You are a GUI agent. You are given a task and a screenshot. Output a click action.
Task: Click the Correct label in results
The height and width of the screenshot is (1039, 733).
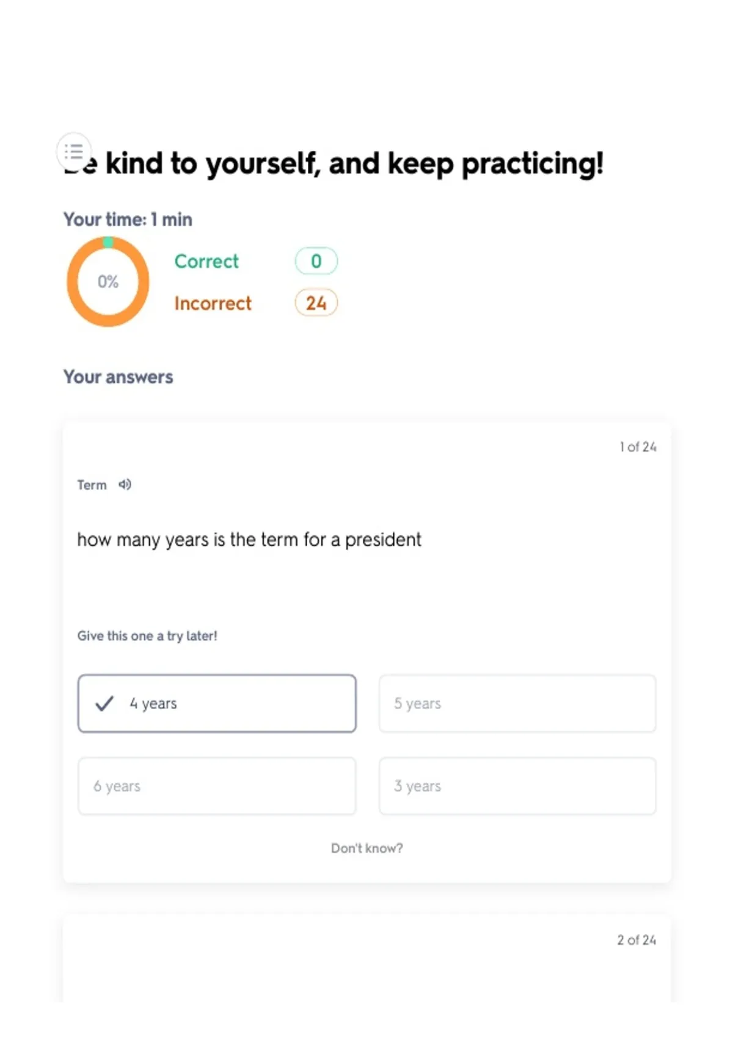[x=206, y=261]
